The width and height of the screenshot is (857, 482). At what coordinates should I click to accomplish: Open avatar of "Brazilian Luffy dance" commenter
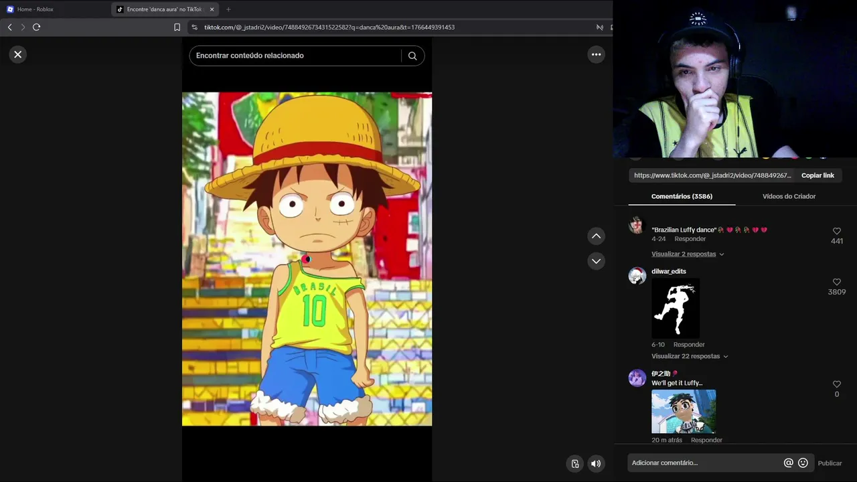click(x=636, y=225)
